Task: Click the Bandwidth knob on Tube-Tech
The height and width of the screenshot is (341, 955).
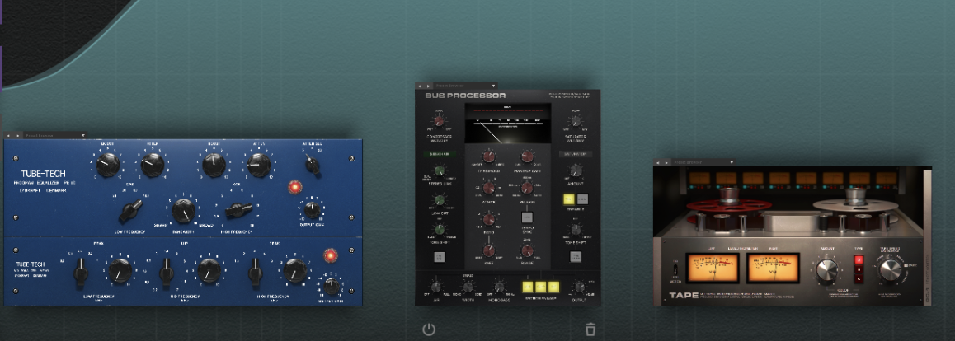Action: click(183, 211)
